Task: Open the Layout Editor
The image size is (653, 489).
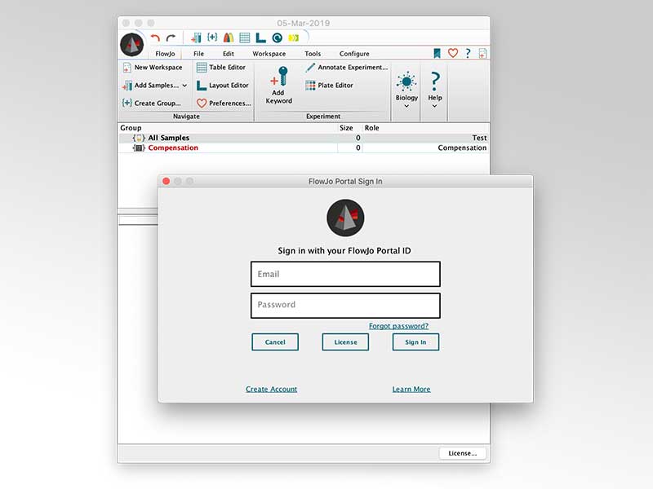Action: click(x=222, y=86)
